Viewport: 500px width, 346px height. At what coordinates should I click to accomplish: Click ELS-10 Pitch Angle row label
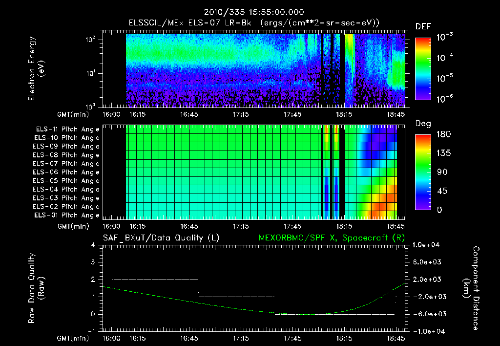pyautogui.click(x=67, y=138)
